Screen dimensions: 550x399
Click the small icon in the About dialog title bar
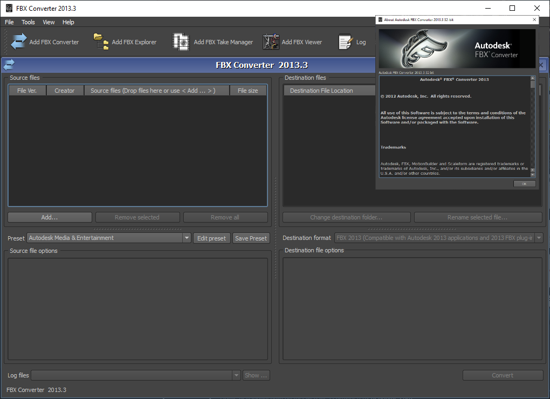click(x=380, y=19)
